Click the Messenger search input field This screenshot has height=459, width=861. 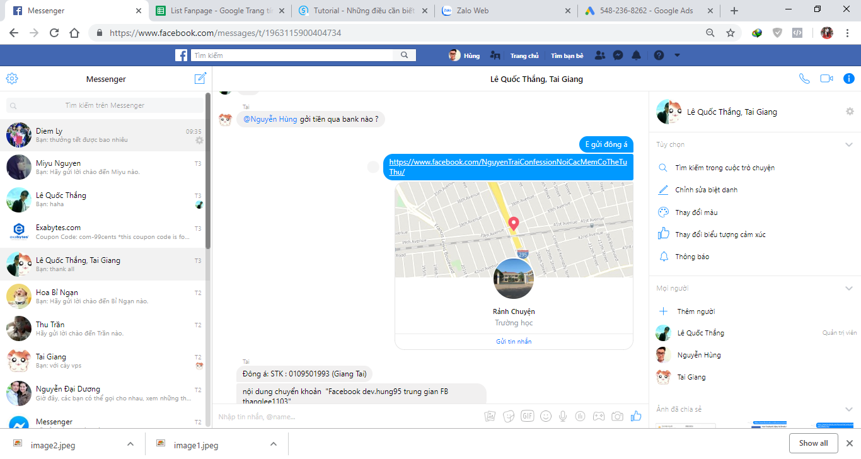pos(105,105)
